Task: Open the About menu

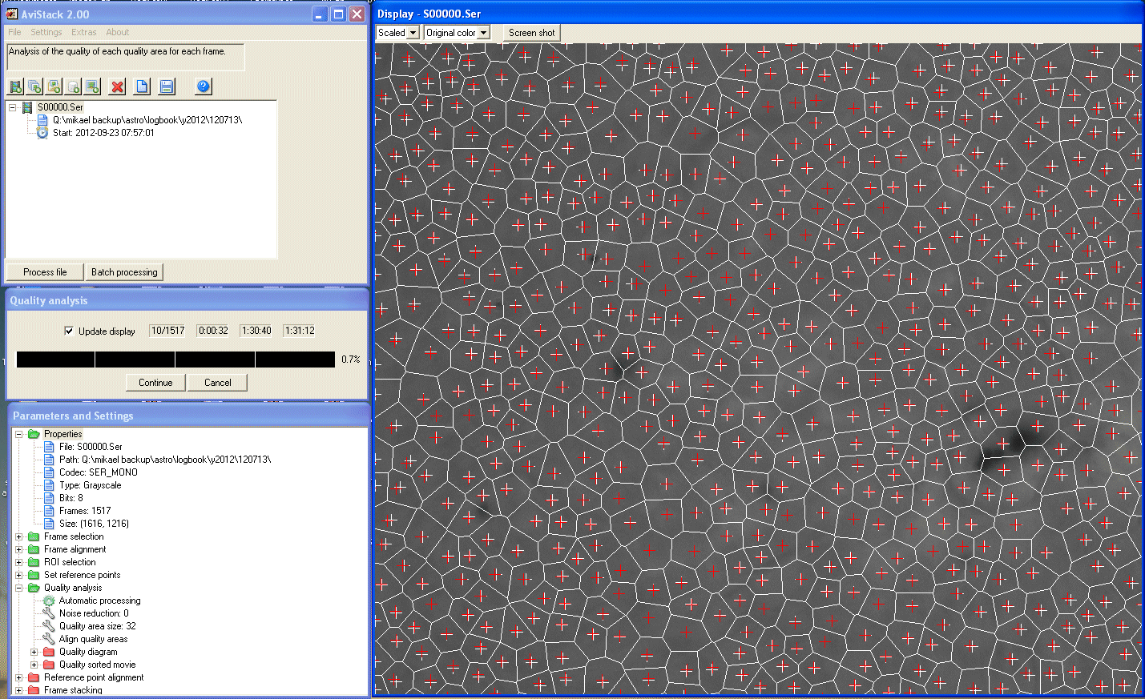Action: (118, 32)
